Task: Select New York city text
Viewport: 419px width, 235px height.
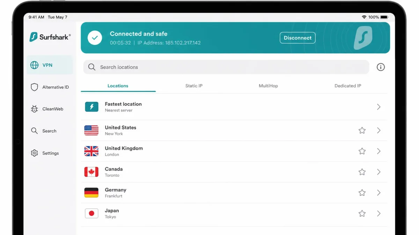Action: pyautogui.click(x=114, y=134)
